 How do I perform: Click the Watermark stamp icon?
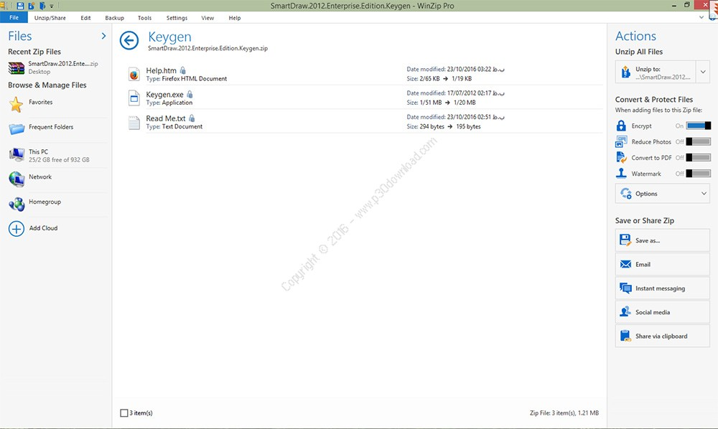tap(621, 174)
